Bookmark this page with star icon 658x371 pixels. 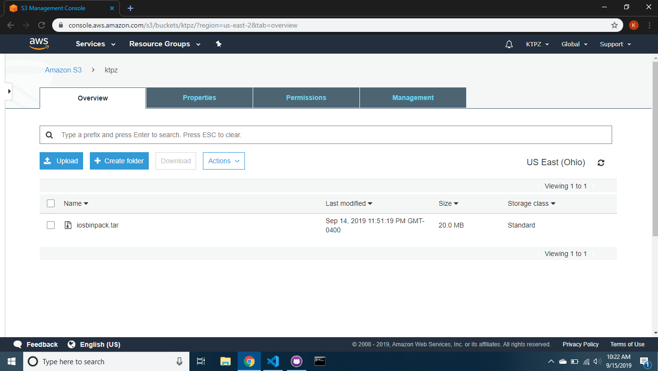point(615,25)
